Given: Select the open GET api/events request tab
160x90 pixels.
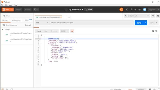Looking at the screenshot, I should point(48,17).
